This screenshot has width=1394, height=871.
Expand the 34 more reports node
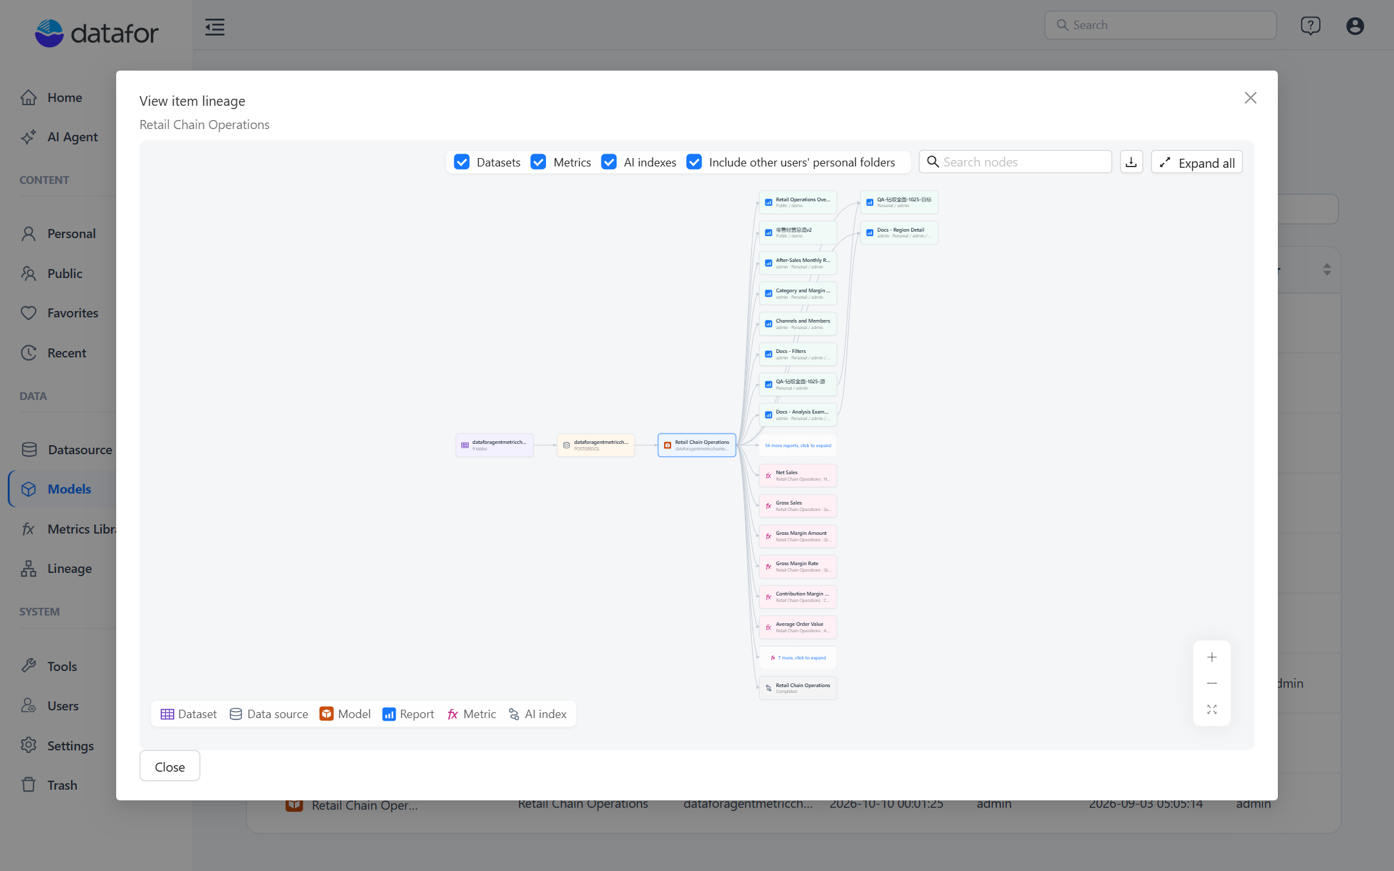[798, 445]
